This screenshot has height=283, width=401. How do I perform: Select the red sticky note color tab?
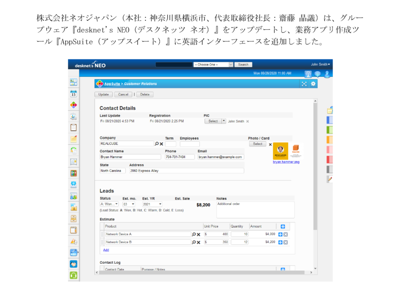[330, 159]
